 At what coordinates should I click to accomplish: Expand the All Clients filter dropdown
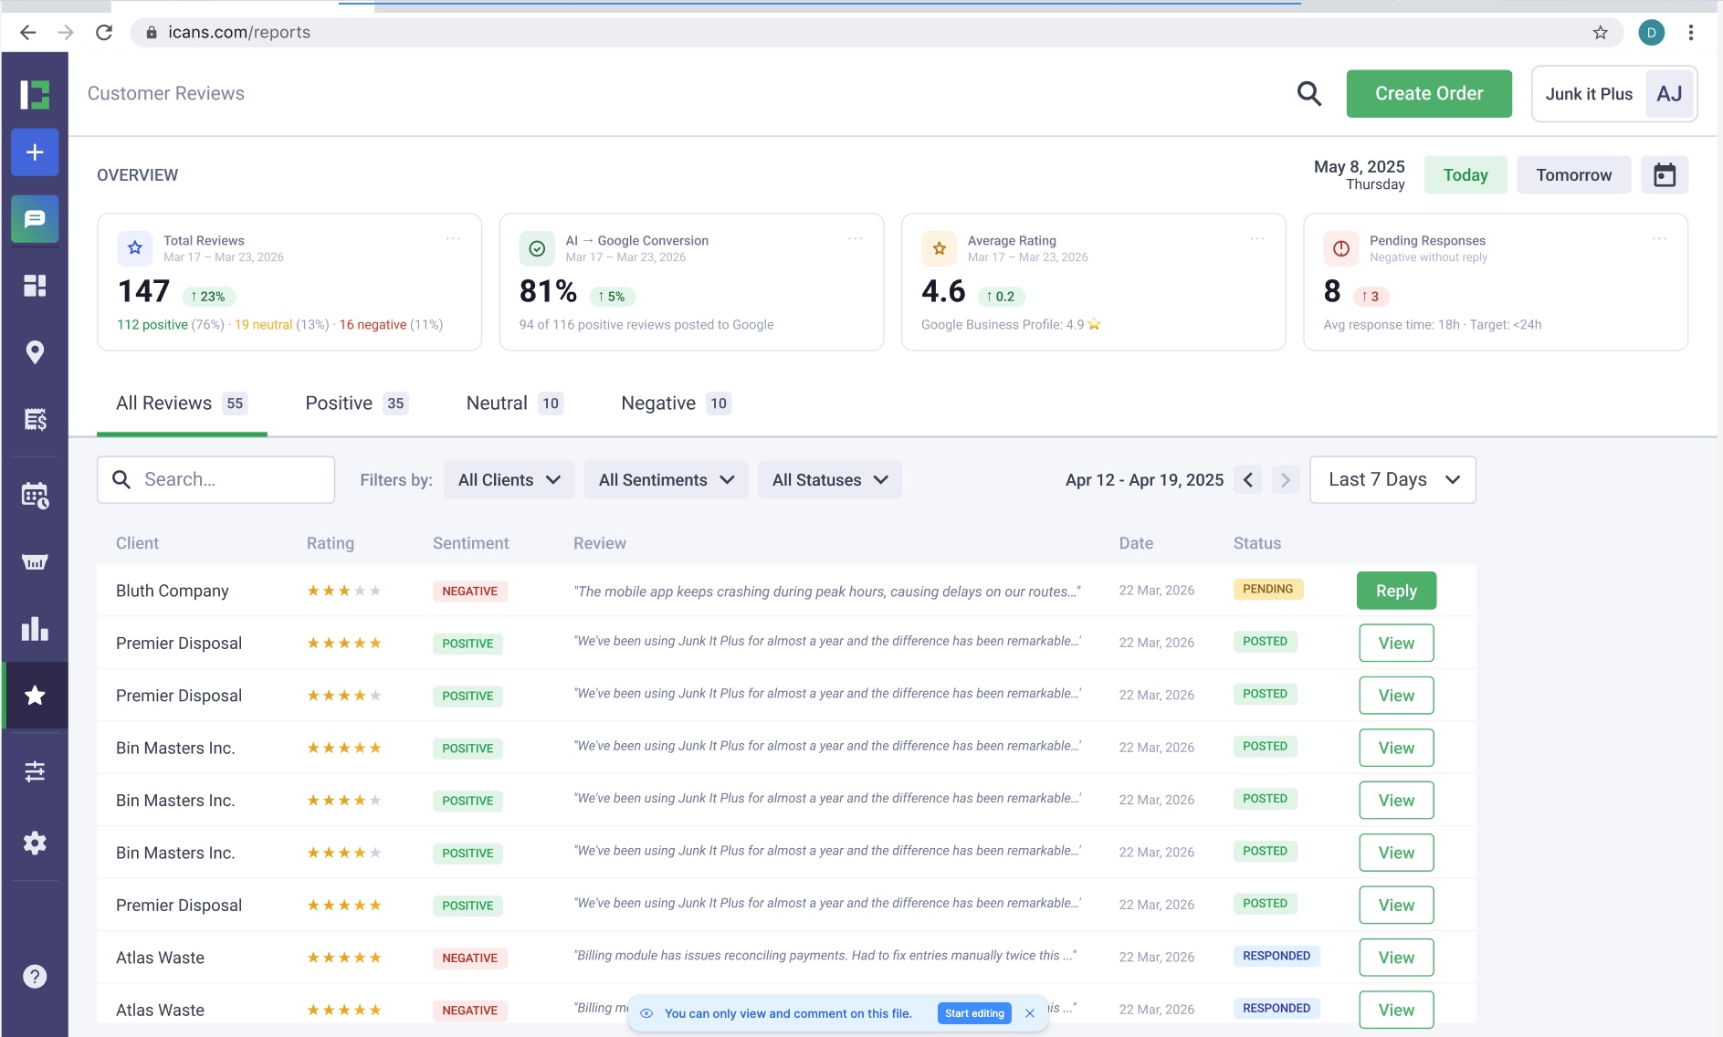509,480
